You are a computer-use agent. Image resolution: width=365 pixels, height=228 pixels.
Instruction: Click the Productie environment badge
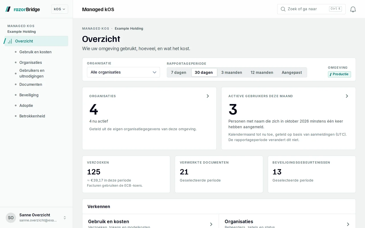click(339, 74)
